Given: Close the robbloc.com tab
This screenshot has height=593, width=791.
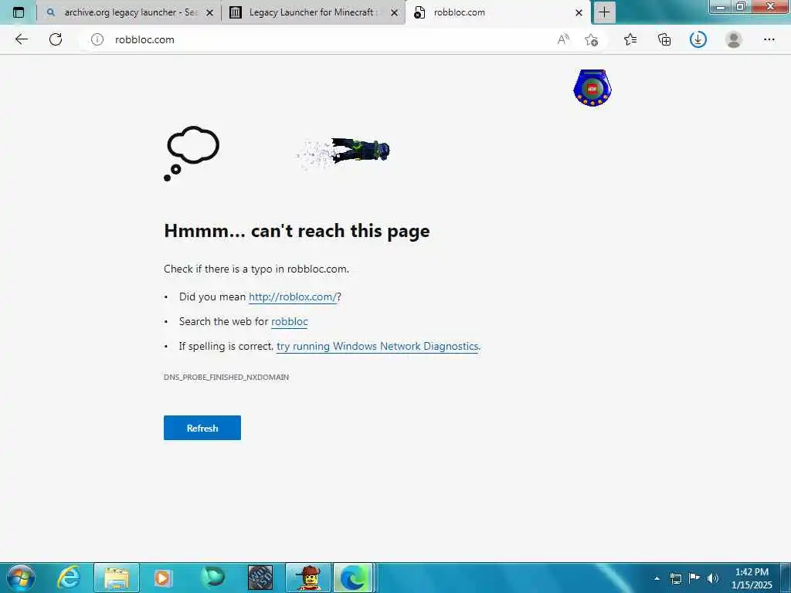Looking at the screenshot, I should pyautogui.click(x=579, y=12).
